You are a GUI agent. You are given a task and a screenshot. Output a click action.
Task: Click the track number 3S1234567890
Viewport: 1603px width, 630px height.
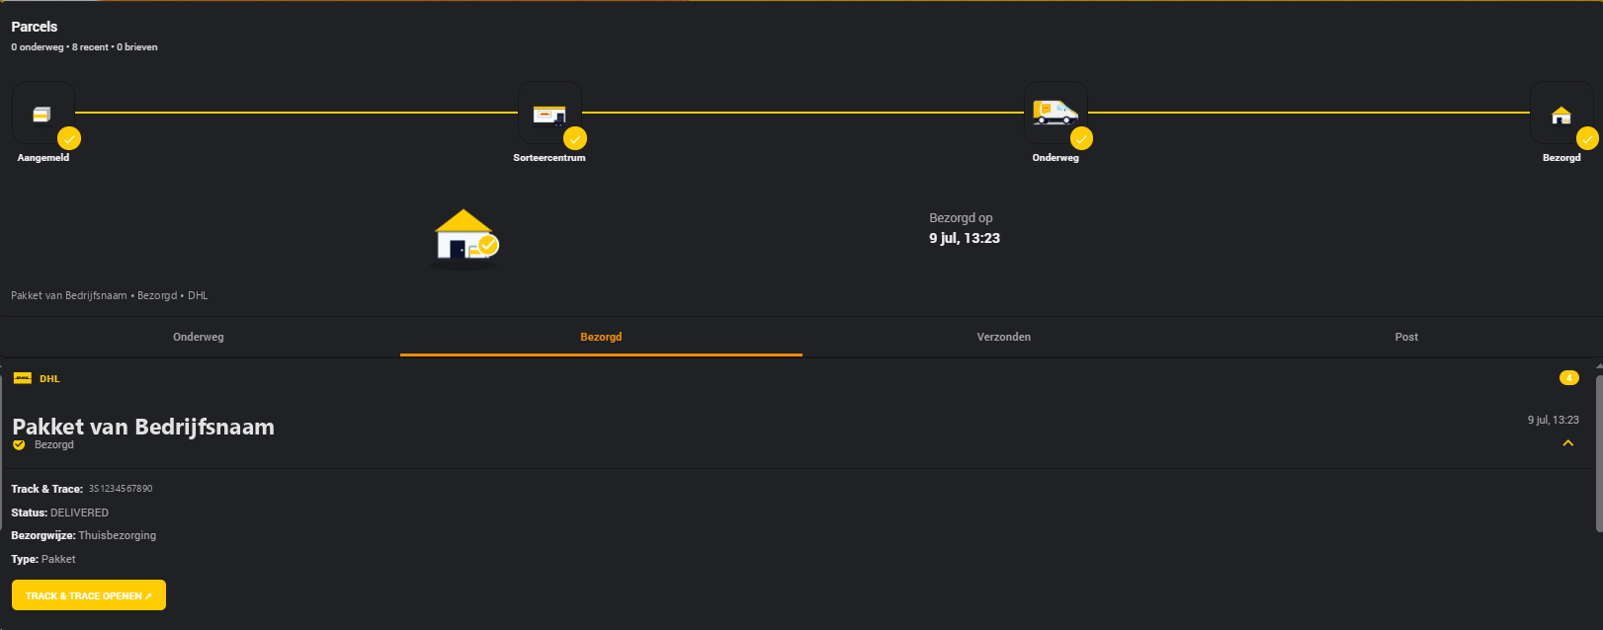pyautogui.click(x=121, y=489)
